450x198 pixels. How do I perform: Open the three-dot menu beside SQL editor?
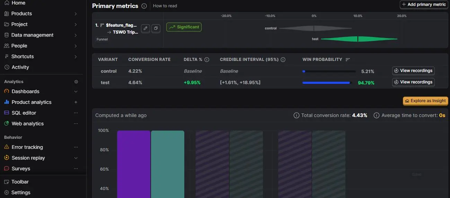pyautogui.click(x=76, y=113)
